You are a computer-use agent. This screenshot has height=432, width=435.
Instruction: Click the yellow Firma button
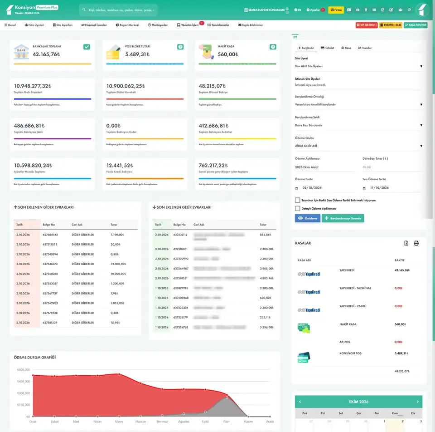336,10
